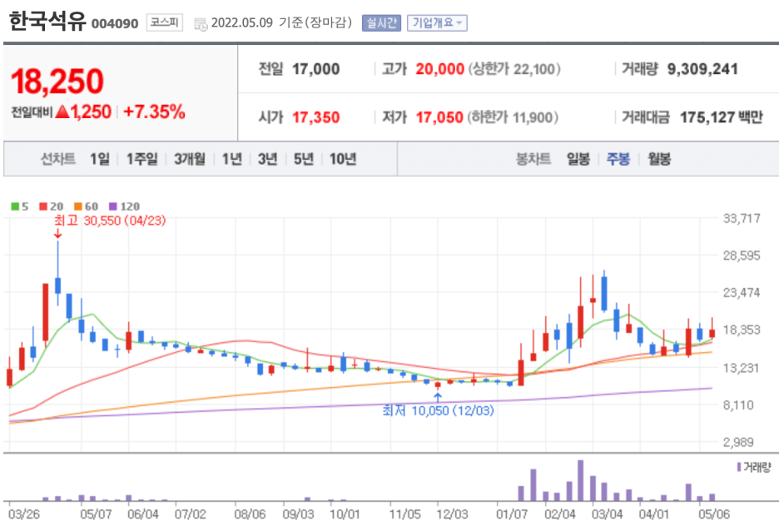
Task: Click the stock code 004090
Action: pyautogui.click(x=115, y=24)
